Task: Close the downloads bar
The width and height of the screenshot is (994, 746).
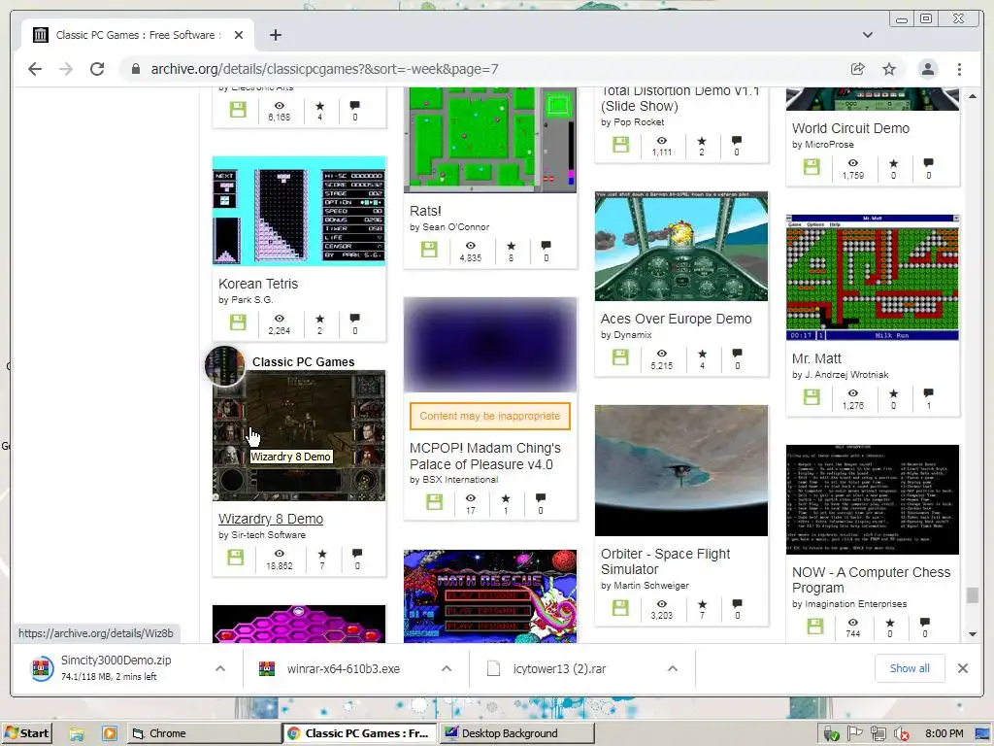Action: 962,668
